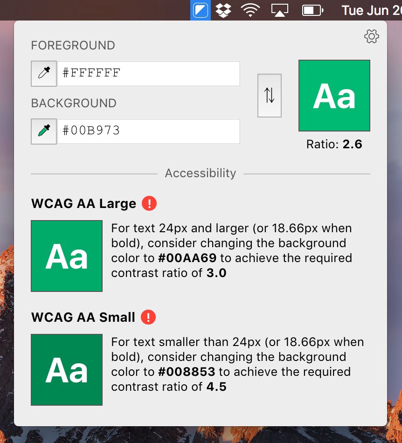Open settings with the gear icon
402x443 pixels.
tap(371, 36)
